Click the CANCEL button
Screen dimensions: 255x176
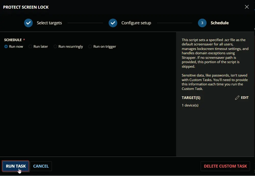click(41, 166)
